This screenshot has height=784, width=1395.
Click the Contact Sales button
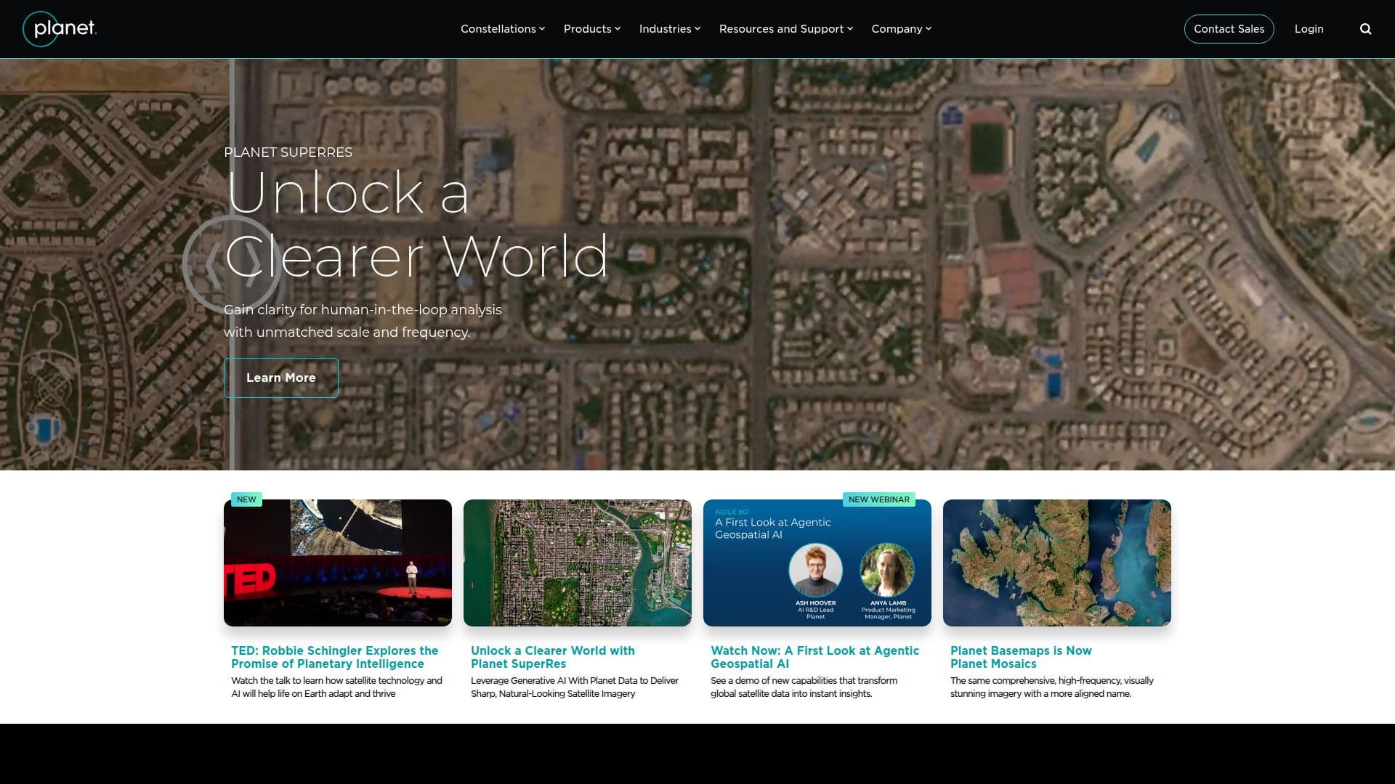pyautogui.click(x=1229, y=29)
